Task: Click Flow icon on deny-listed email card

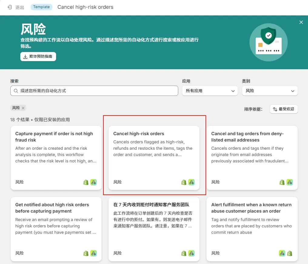Action: [290, 182]
